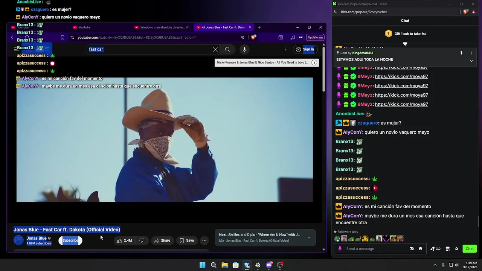Click username czaguero in Kick chat
Screen dimensions: 482x271
pyautogui.click(x=368, y=123)
